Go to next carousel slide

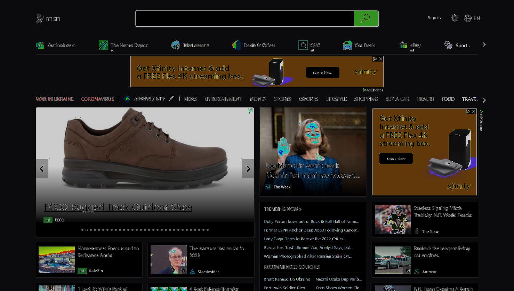point(248,169)
